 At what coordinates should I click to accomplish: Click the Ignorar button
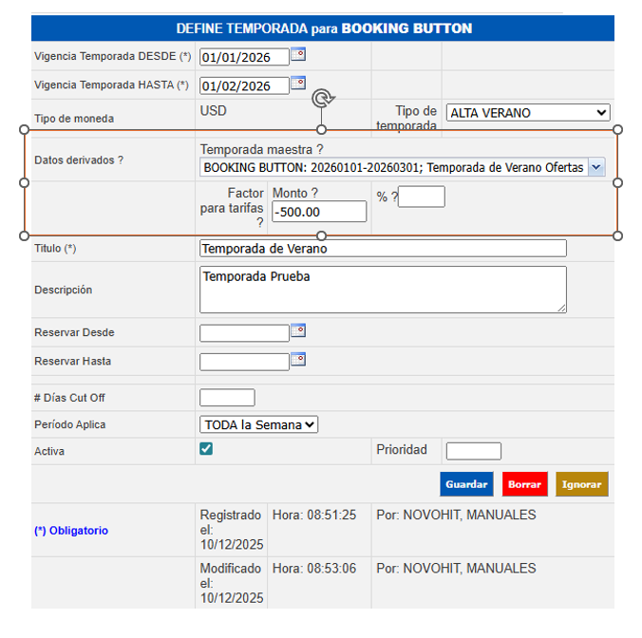click(581, 484)
